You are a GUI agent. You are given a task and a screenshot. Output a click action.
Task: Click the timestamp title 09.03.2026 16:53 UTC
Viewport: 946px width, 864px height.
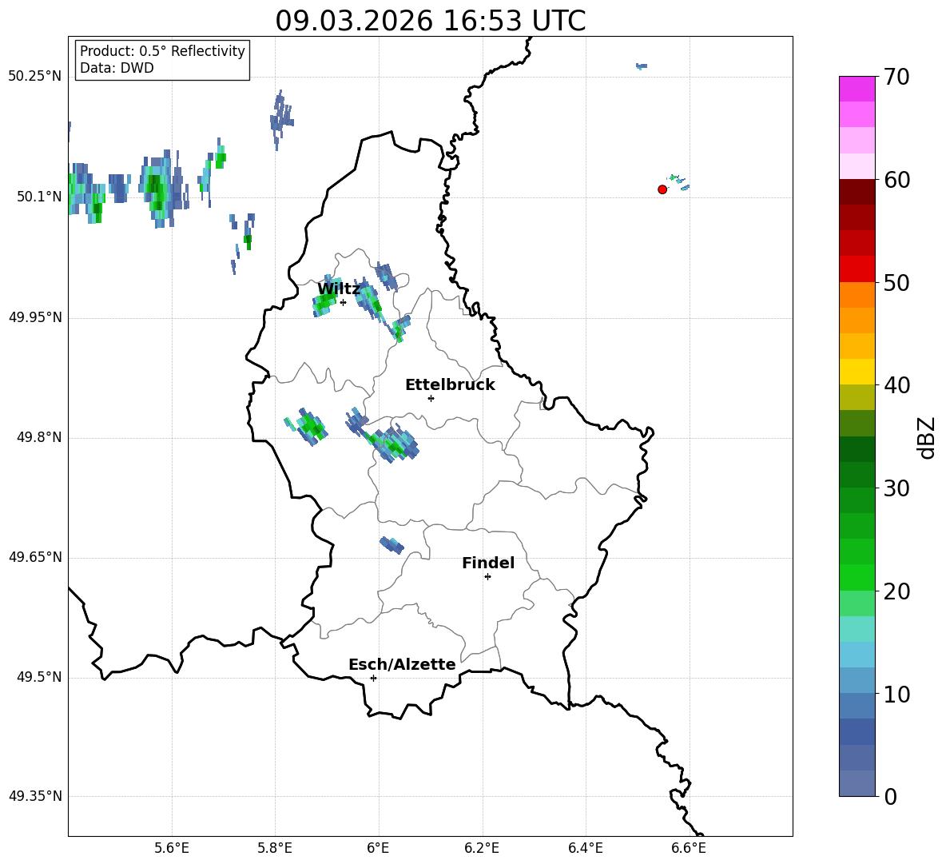[430, 21]
